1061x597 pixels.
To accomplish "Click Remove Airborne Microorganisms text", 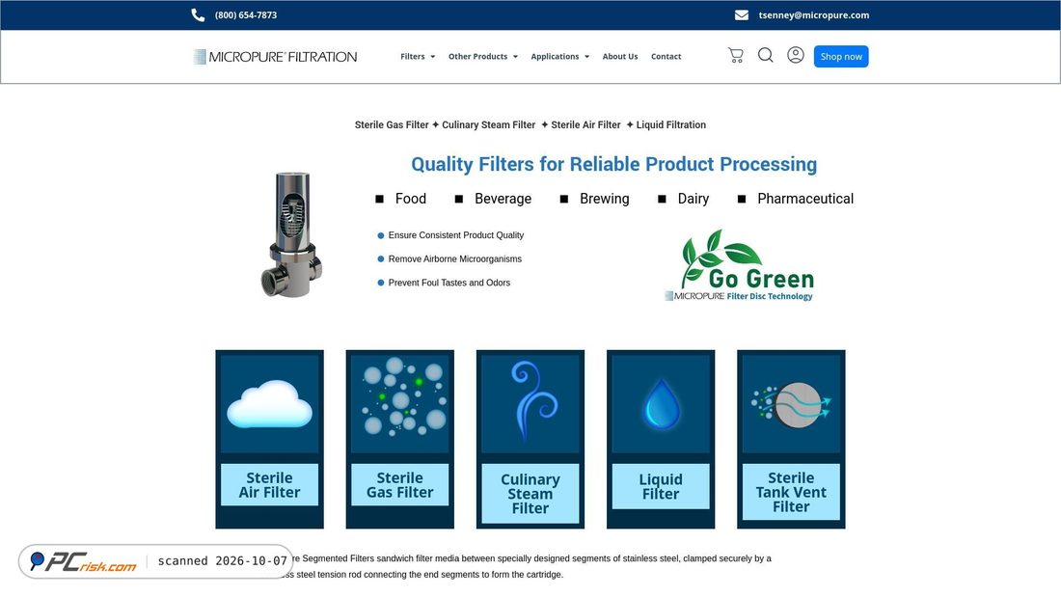I will [x=454, y=259].
